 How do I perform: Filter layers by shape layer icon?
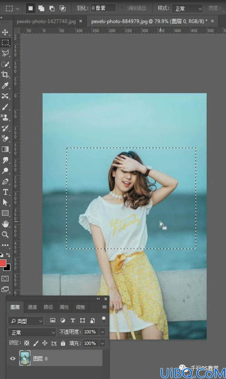(83, 320)
